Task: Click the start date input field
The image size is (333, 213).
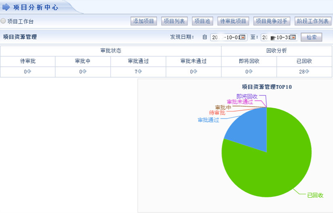Action: coord(225,37)
